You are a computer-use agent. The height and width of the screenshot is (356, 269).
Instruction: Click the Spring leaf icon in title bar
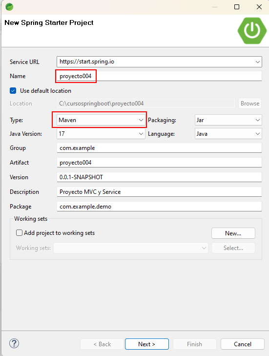(9, 7)
